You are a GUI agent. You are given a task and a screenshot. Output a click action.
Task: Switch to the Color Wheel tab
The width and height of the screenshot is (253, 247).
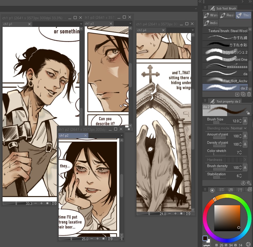pyautogui.click(x=212, y=190)
